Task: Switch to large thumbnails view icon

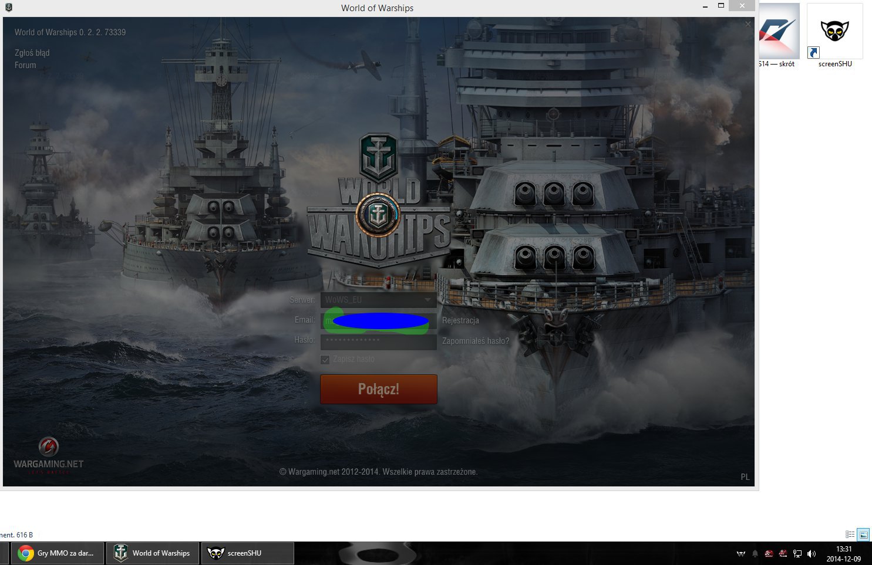Action: (863, 534)
